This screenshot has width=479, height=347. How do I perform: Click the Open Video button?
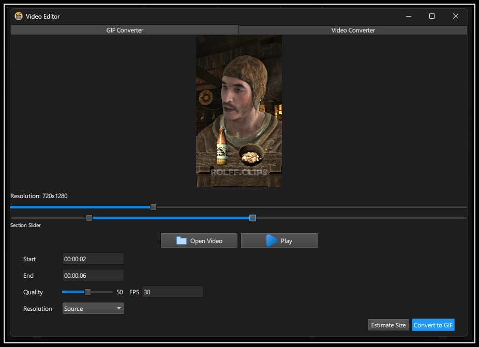click(199, 240)
